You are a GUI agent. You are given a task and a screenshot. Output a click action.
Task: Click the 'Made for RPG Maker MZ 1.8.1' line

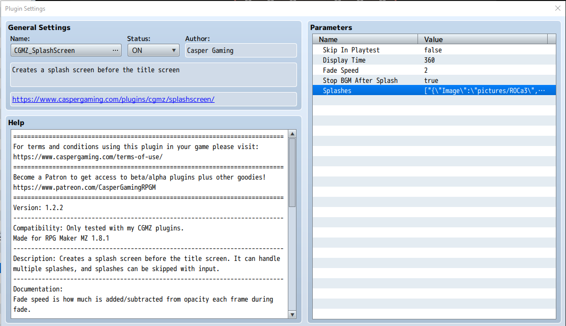click(61, 239)
